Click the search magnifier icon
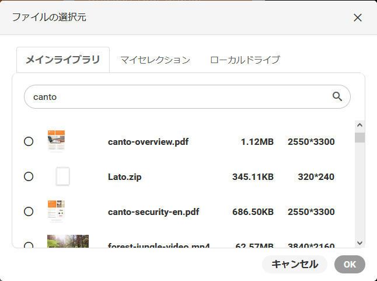377x281 pixels. (337, 97)
